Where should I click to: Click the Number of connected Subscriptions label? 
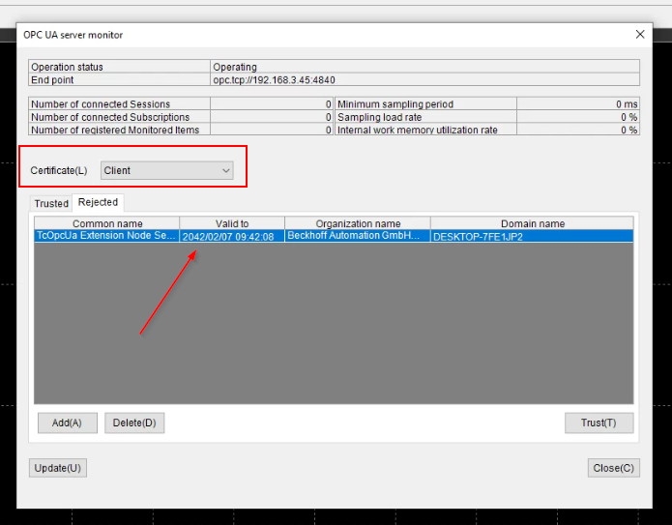pos(110,117)
